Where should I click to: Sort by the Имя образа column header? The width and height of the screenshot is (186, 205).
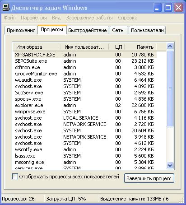tap(37, 47)
